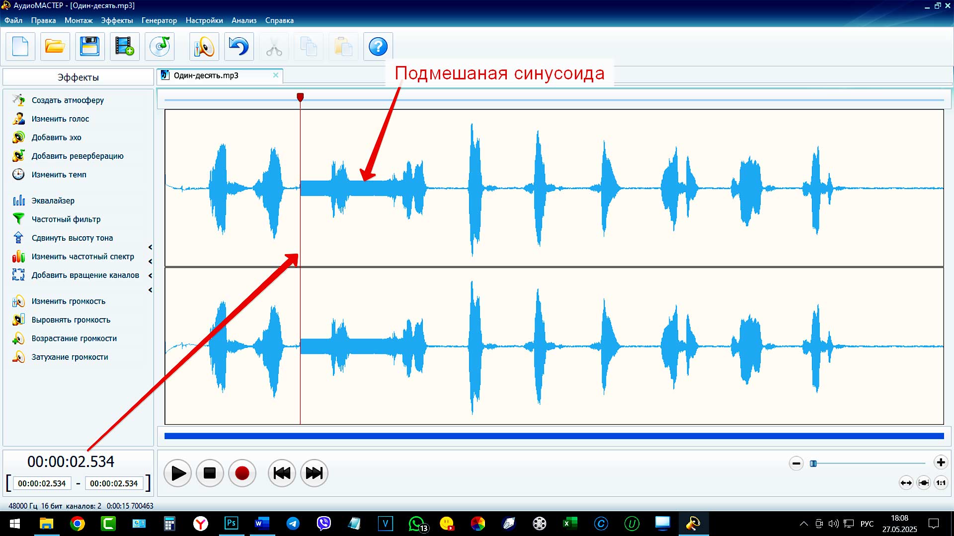The image size is (954, 536).
Task: Open Частотный фильтр effect
Action: (66, 219)
